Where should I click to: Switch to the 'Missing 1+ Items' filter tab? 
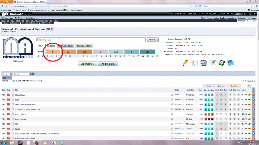[x=66, y=46]
